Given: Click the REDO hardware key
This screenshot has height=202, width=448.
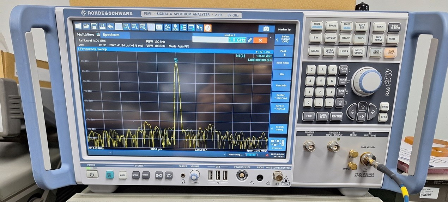Looking at the screenshot, I should point(383,117).
